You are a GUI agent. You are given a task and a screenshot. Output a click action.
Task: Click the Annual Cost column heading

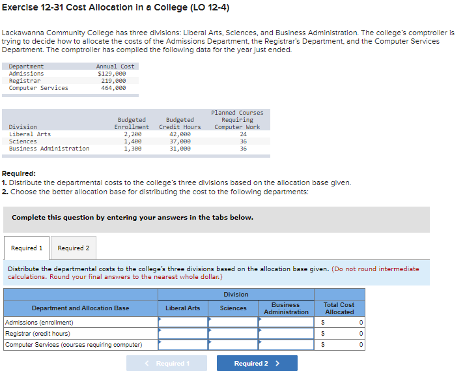pyautogui.click(x=115, y=66)
